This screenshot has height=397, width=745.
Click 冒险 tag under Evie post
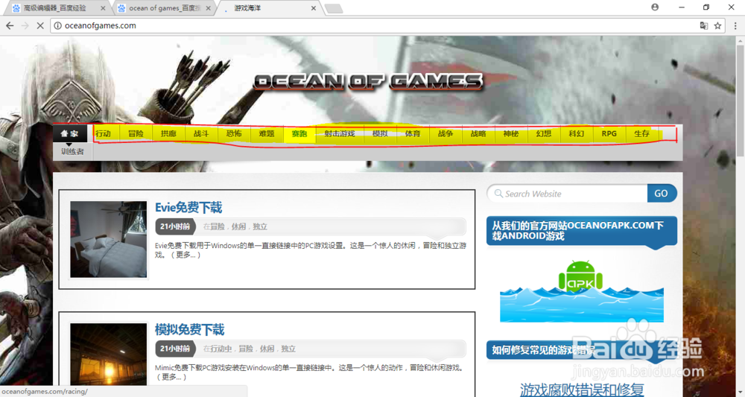tap(217, 226)
